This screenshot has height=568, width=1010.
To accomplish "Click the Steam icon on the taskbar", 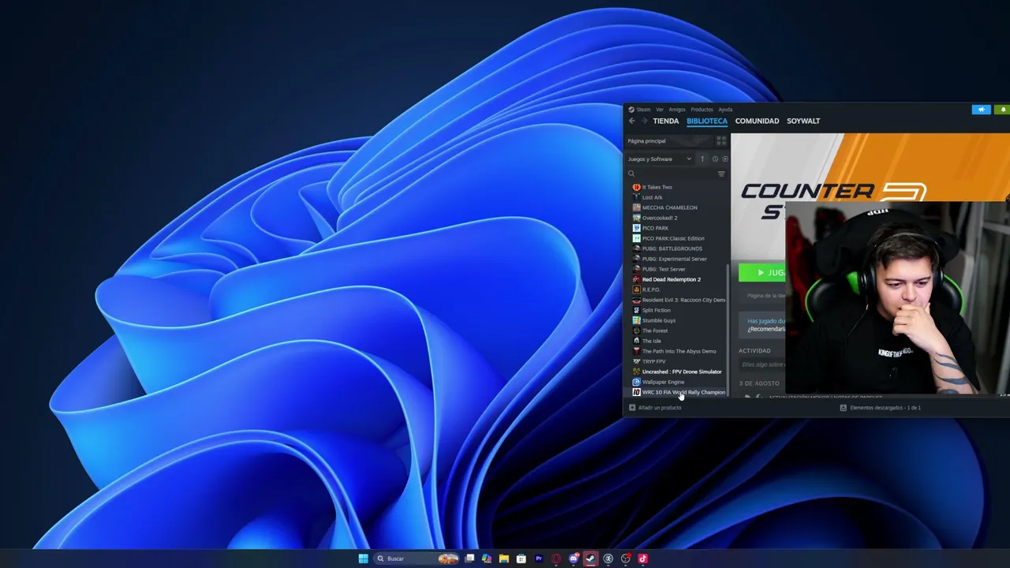I will click(x=591, y=559).
